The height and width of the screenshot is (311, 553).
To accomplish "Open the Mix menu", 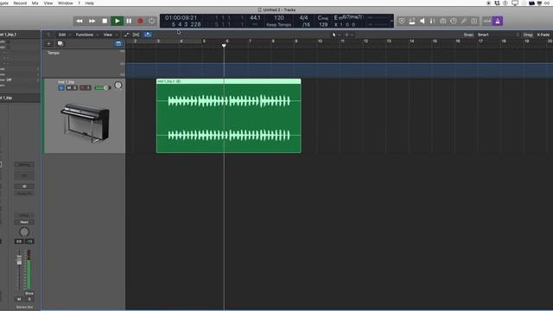I will pyautogui.click(x=35, y=3).
